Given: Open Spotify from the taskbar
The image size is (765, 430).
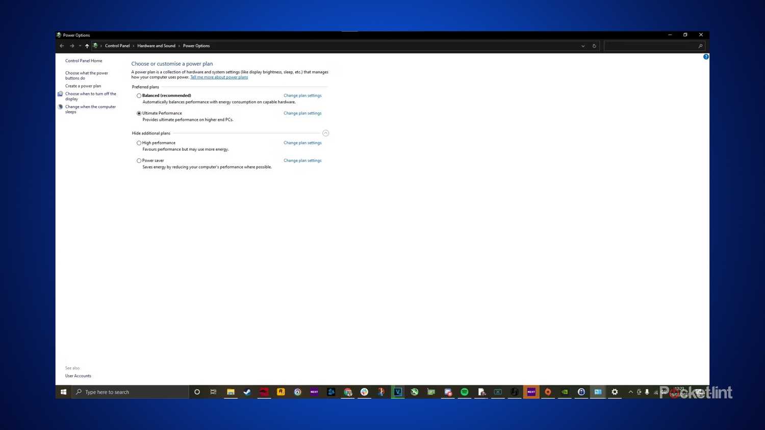Looking at the screenshot, I should pyautogui.click(x=464, y=392).
